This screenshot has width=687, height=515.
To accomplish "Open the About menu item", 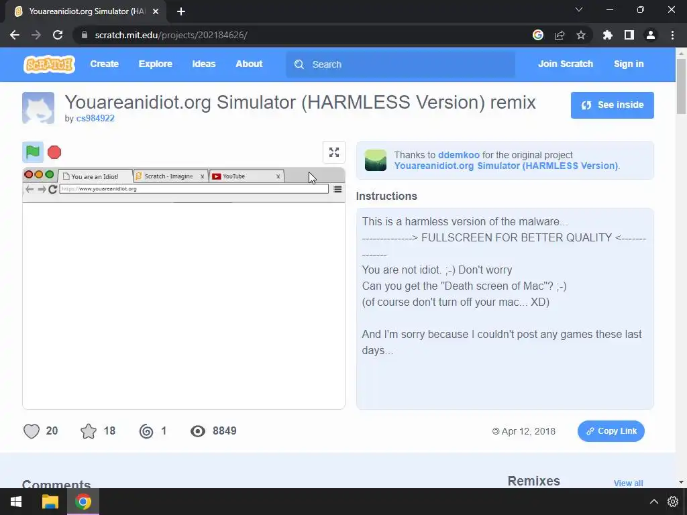I will (249, 64).
